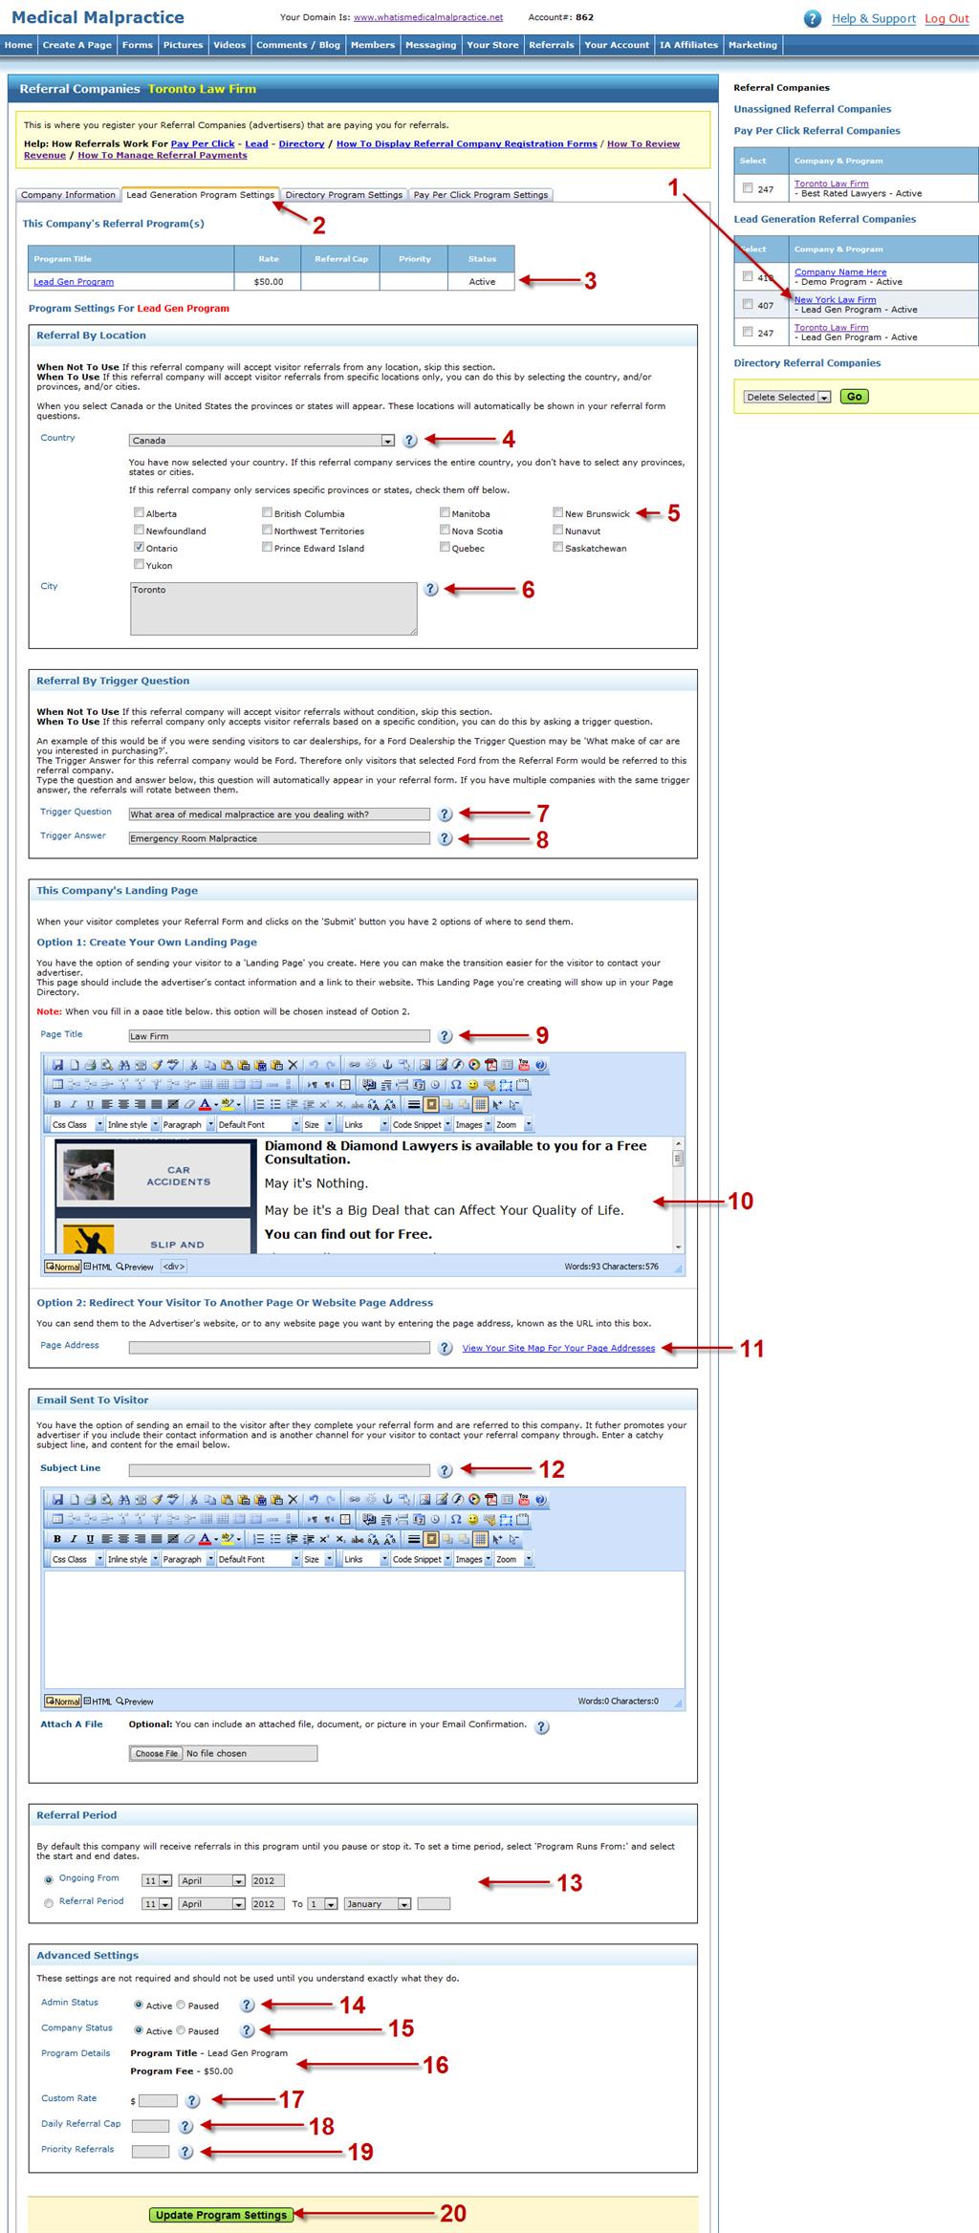
Task: Click into the Page Address input field
Action: click(x=279, y=1348)
